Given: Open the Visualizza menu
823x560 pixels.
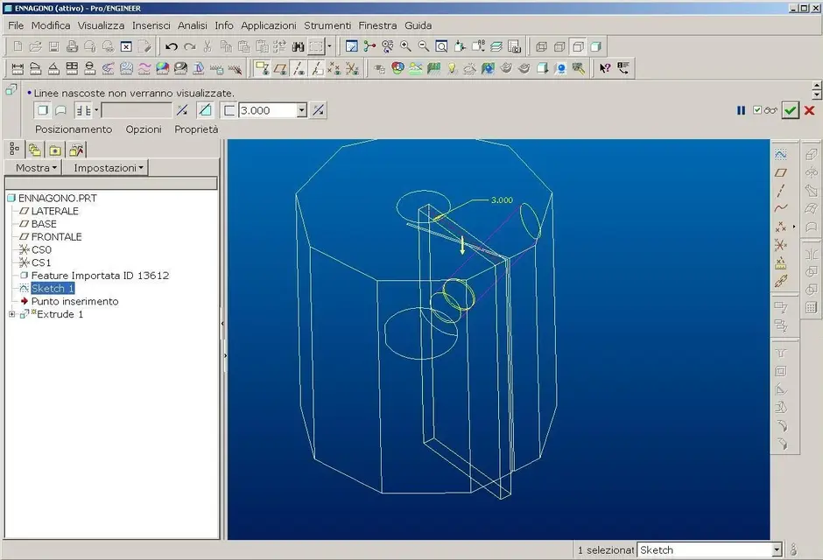Looking at the screenshot, I should (102, 25).
